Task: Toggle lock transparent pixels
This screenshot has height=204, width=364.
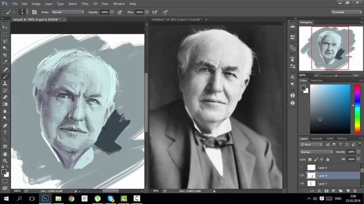Action: coord(310,159)
